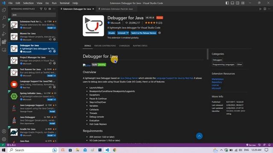Click the details page vertical scrollbar
The width and height of the screenshot is (273, 153).
click(208, 54)
